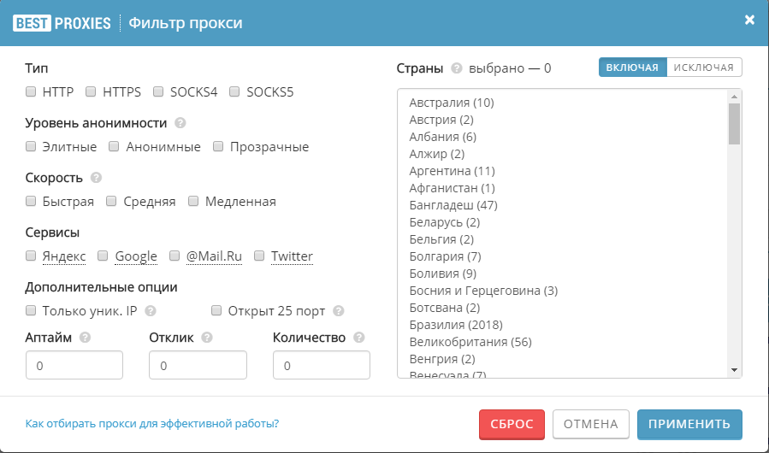Select Беларусь (2) in countries list
Image resolution: width=769 pixels, height=453 pixels.
(x=445, y=222)
